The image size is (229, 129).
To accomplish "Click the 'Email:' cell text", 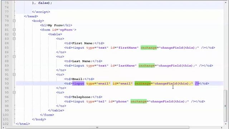I will click(78, 79).
